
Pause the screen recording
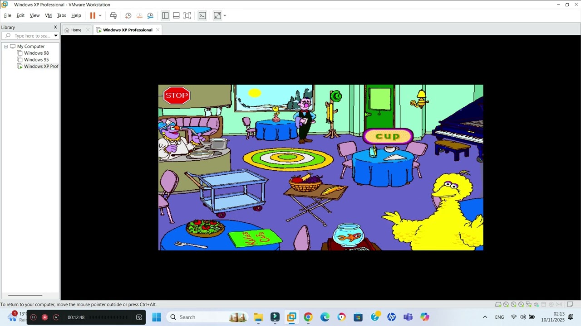[x=33, y=317]
